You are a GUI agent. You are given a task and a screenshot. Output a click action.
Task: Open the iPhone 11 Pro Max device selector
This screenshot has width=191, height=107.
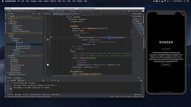coord(57,11)
